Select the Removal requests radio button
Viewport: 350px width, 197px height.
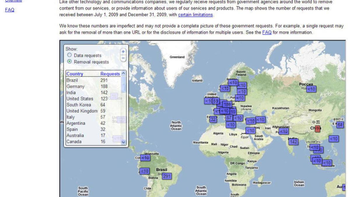coord(69,62)
